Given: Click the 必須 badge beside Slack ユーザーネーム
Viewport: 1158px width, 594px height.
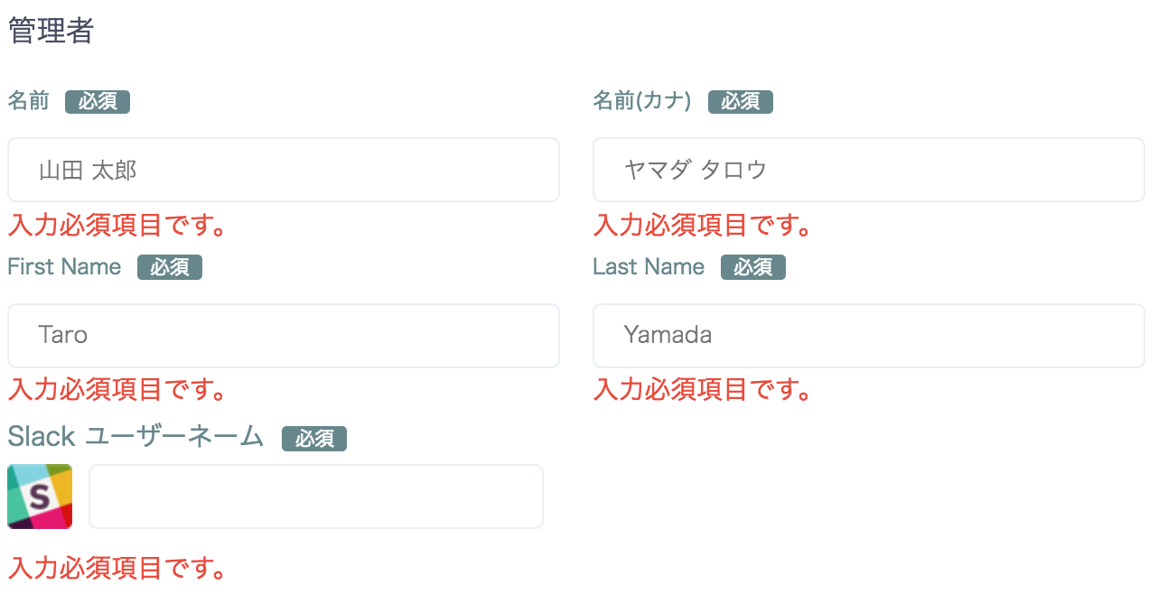Looking at the screenshot, I should (x=314, y=439).
